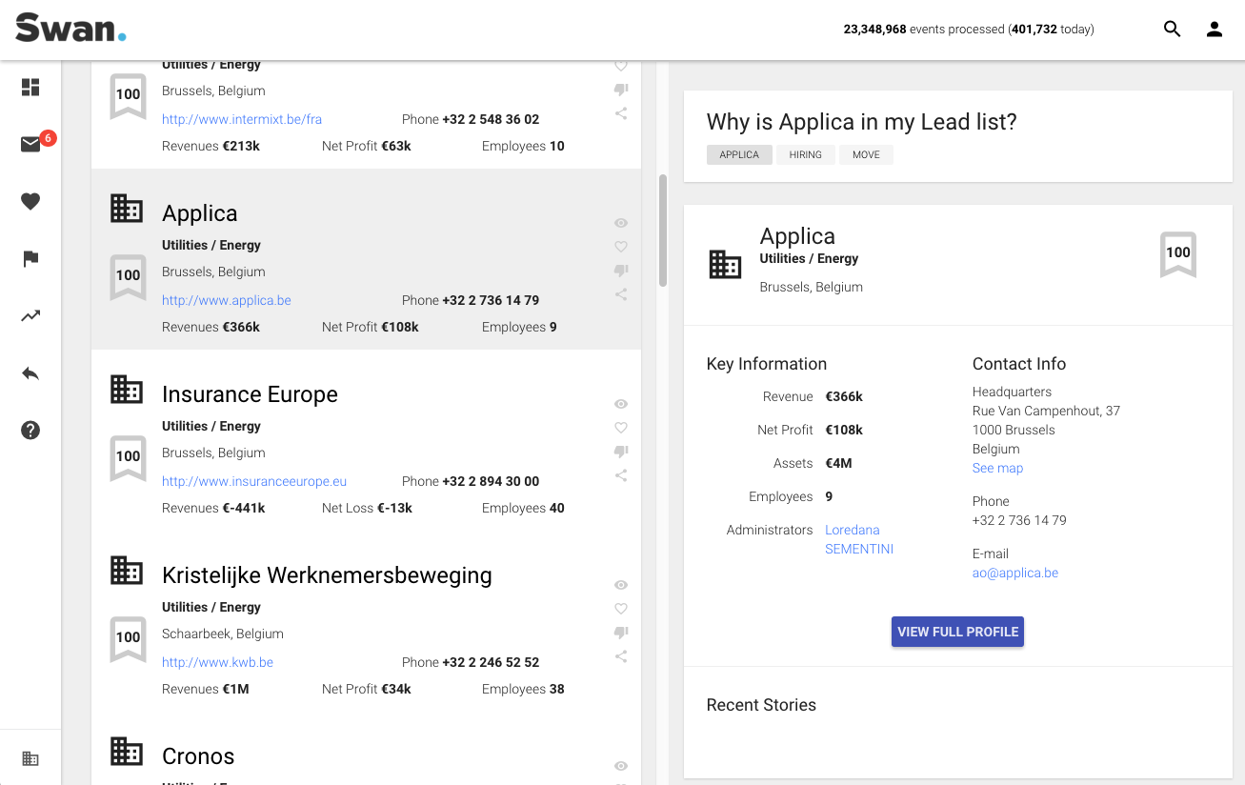Open administrator Loredana SEMENTINI link
The width and height of the screenshot is (1245, 785).
tap(859, 539)
